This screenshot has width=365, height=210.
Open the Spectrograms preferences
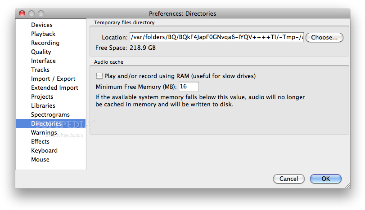pos(50,114)
